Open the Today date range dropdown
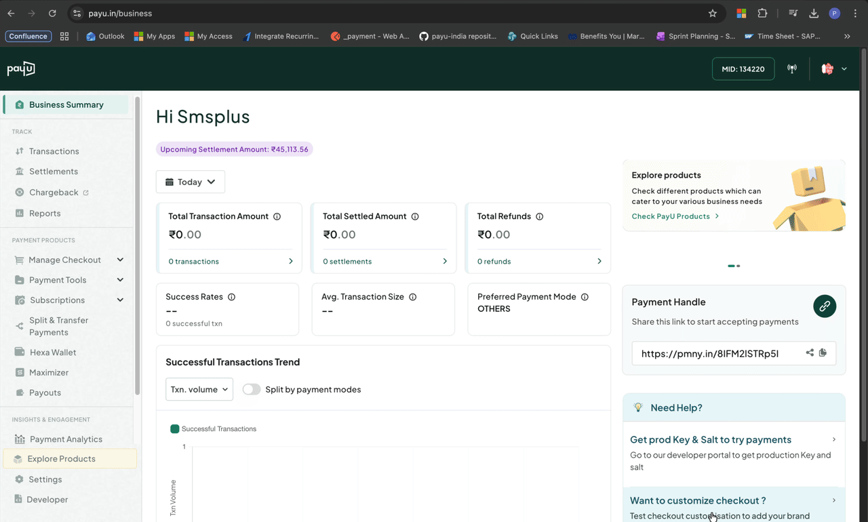 tap(191, 182)
